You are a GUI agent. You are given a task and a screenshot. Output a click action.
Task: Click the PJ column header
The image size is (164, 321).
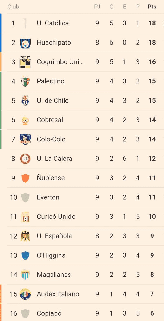click(97, 7)
